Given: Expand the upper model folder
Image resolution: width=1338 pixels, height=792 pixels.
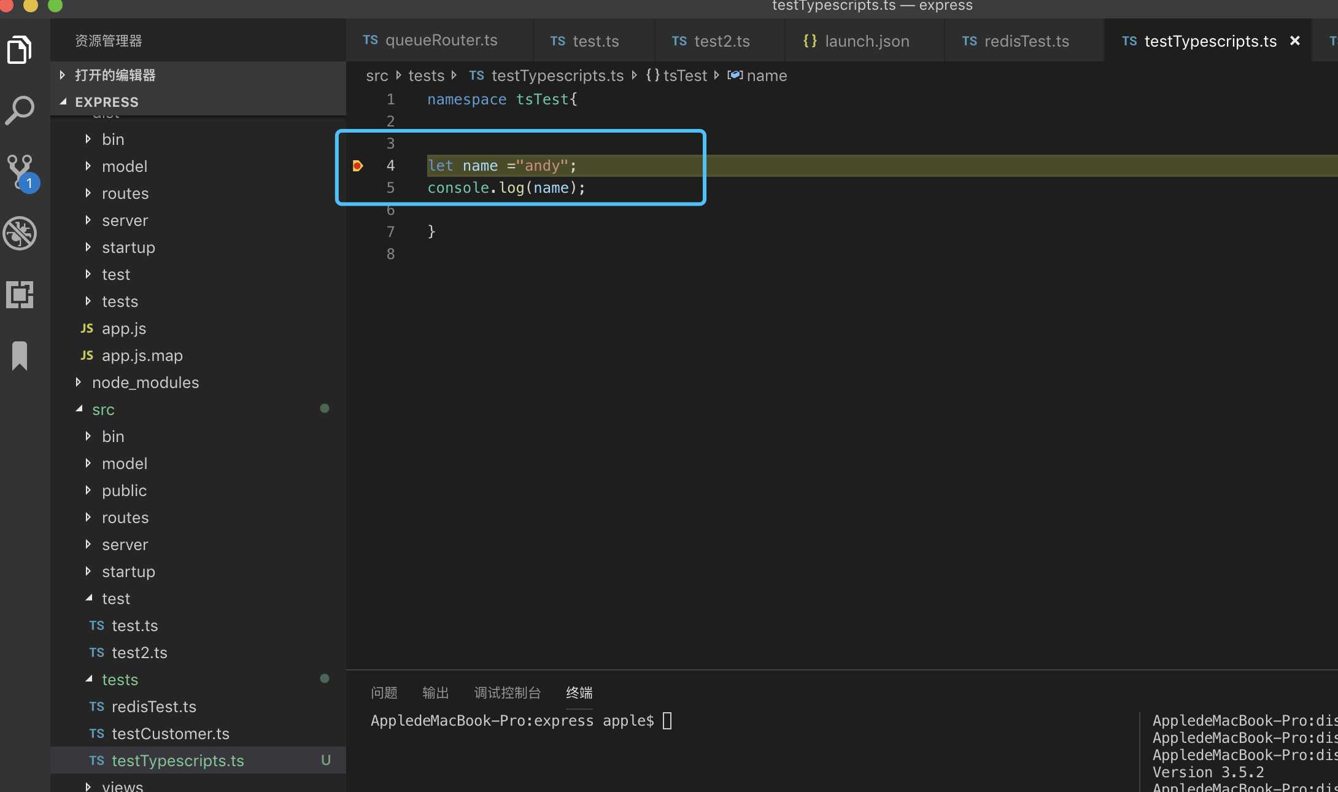Looking at the screenshot, I should point(198,166).
